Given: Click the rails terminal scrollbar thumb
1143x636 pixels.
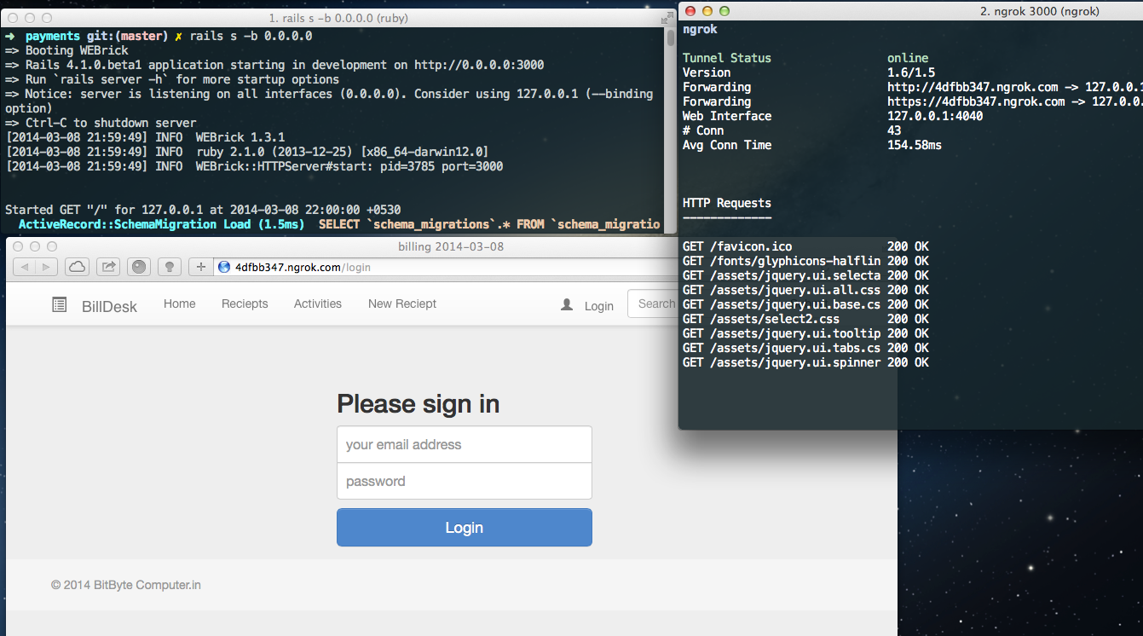Looking at the screenshot, I should pyautogui.click(x=671, y=38).
